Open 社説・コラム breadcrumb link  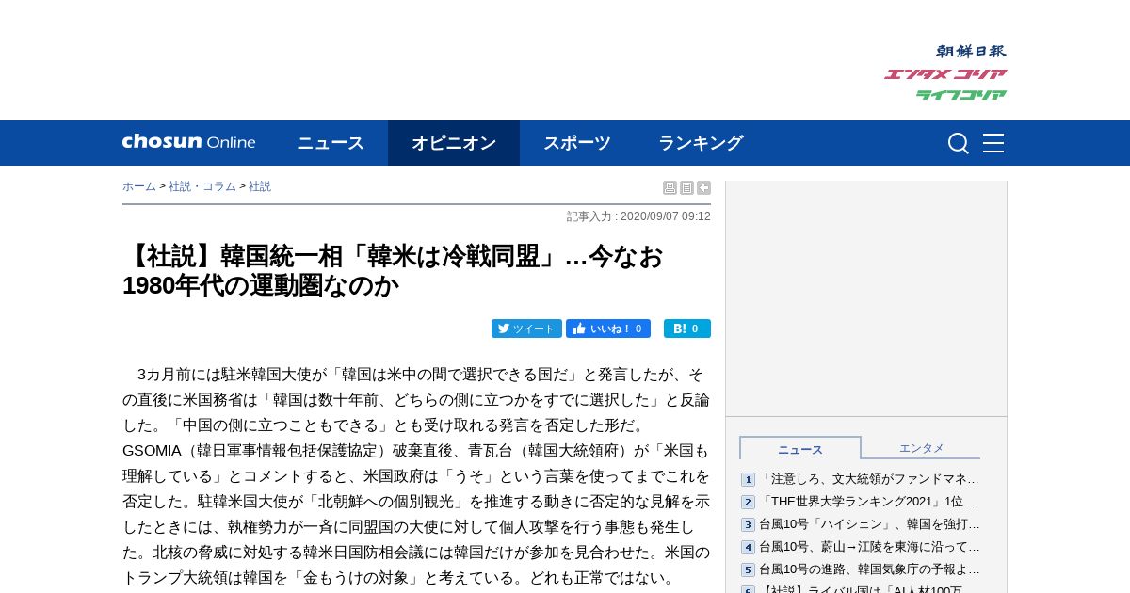(x=202, y=186)
